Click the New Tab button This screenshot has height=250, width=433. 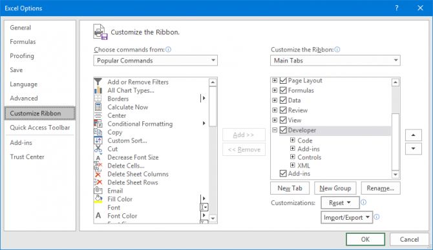[x=290, y=188]
